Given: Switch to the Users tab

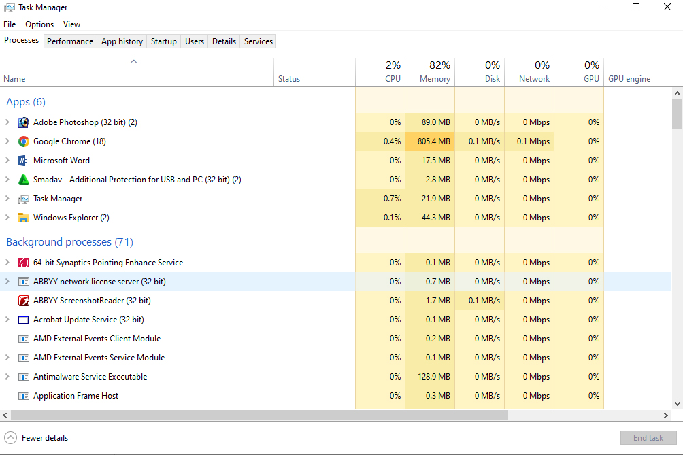Looking at the screenshot, I should click(x=195, y=41).
